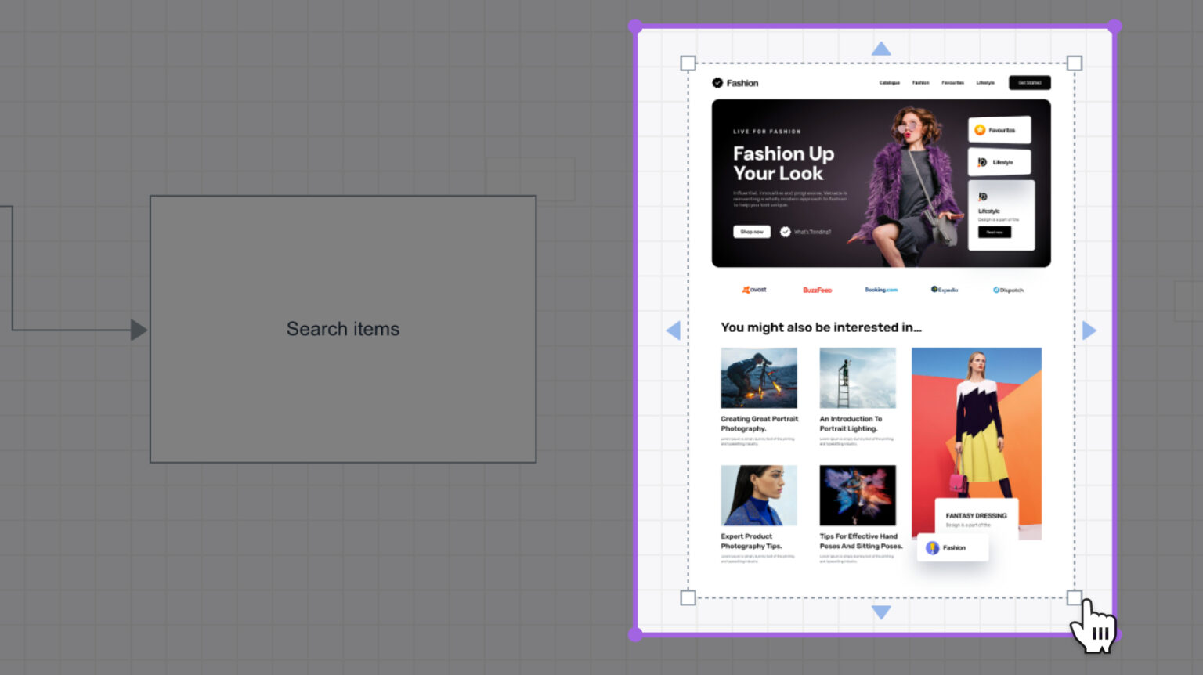The image size is (1203, 675).
Task: Click the downward blue arrow below the frame
Action: 881,612
